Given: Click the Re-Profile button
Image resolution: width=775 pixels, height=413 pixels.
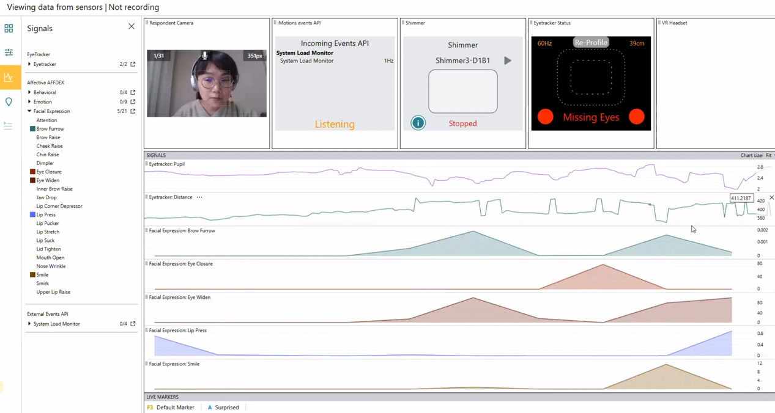Looking at the screenshot, I should pyautogui.click(x=590, y=43).
